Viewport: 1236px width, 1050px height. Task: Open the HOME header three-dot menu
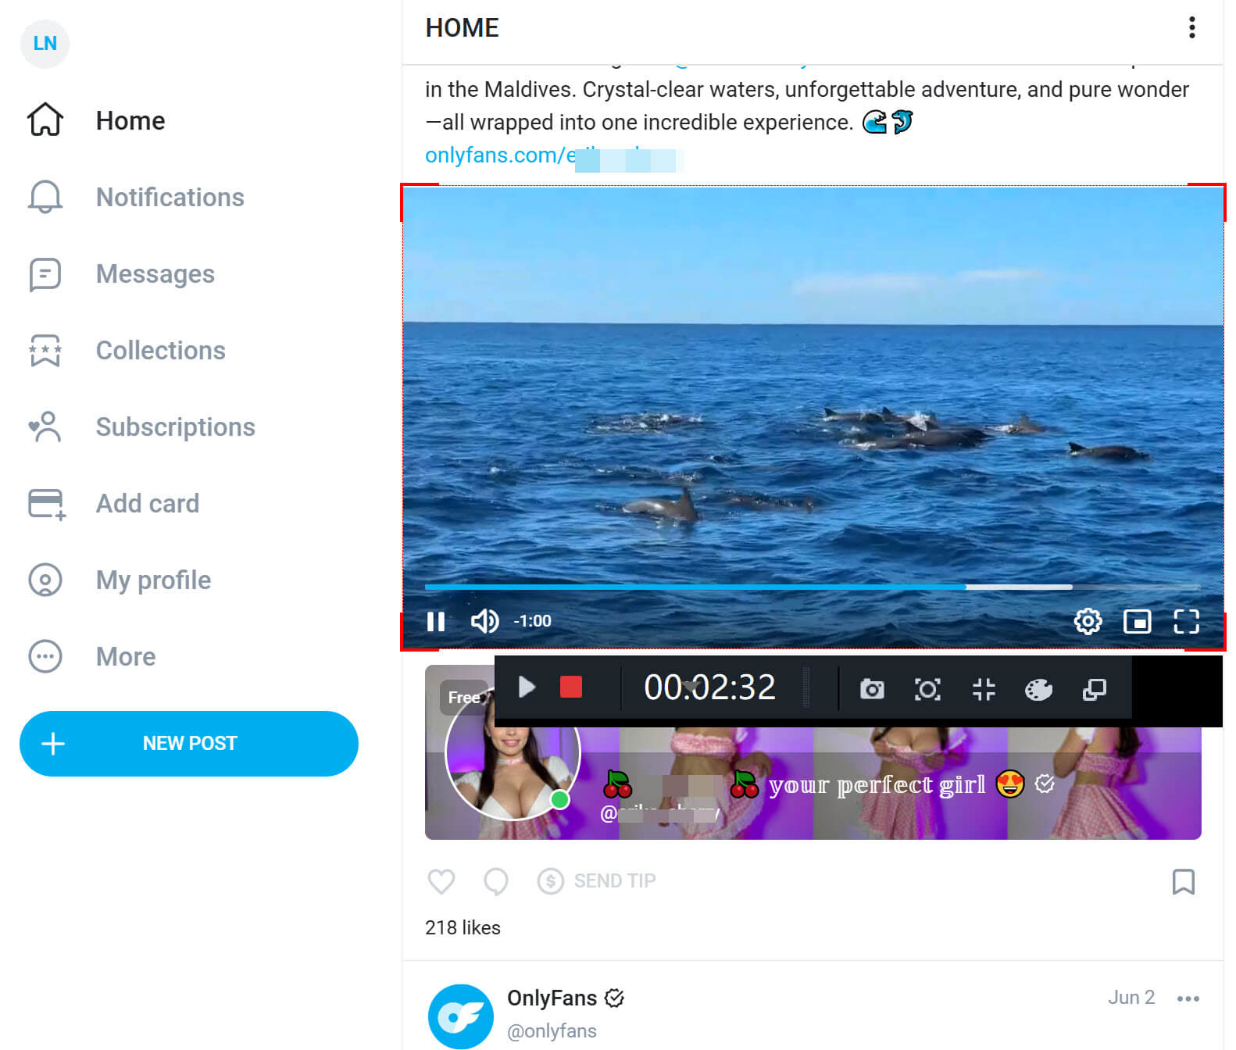pyautogui.click(x=1191, y=28)
